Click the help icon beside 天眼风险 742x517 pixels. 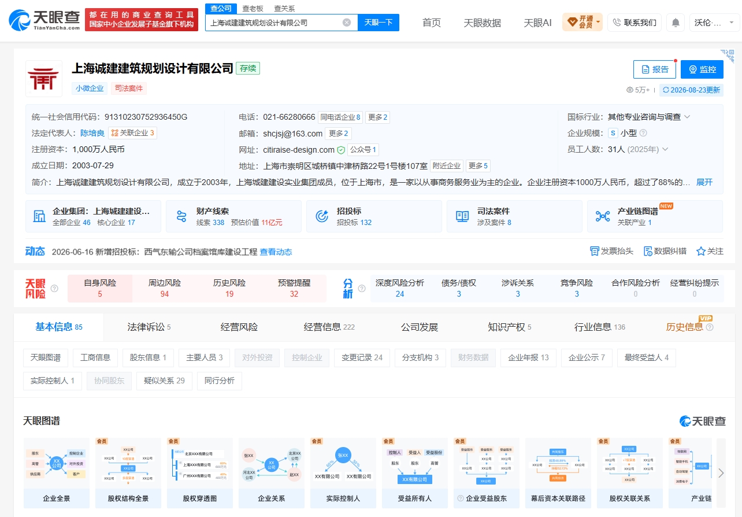(x=54, y=289)
